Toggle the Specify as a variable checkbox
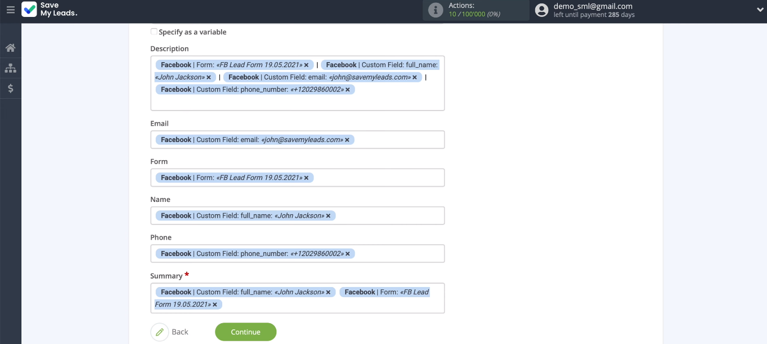The image size is (767, 344). pyautogui.click(x=154, y=32)
